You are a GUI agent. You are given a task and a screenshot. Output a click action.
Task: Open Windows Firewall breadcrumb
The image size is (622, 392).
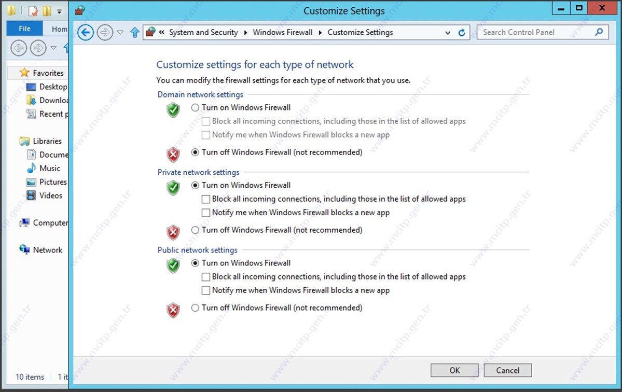tap(283, 33)
